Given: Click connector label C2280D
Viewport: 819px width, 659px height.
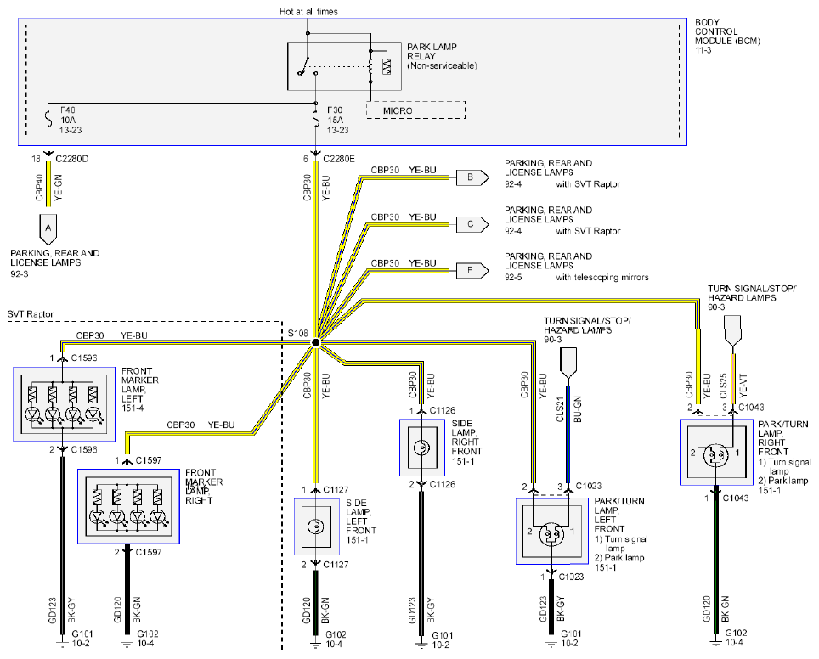Looking at the screenshot, I should 71,159.
